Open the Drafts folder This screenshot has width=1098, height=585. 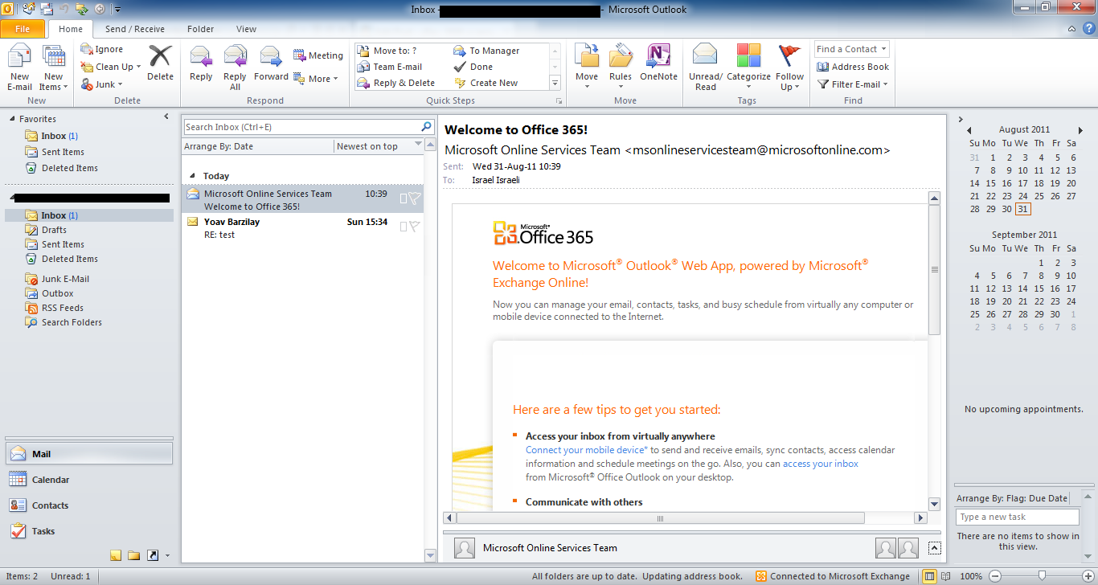[x=55, y=230]
